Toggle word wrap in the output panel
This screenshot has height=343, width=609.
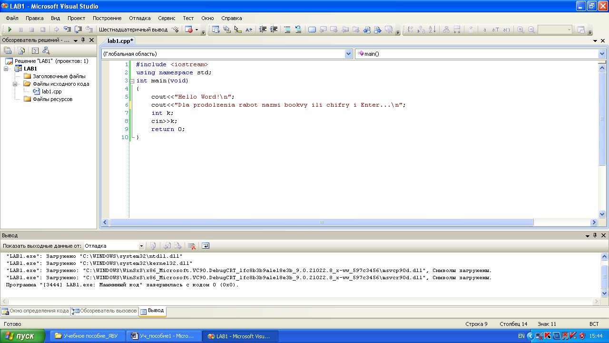(206, 246)
